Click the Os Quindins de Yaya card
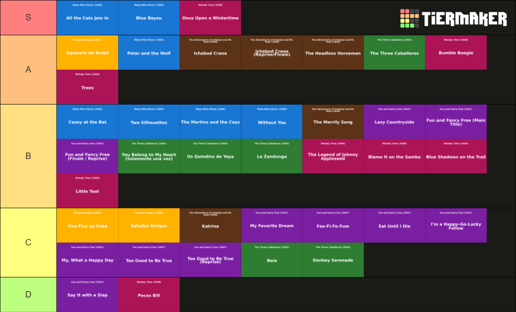Image resolution: width=516 pixels, height=312 pixels. pos(210,156)
